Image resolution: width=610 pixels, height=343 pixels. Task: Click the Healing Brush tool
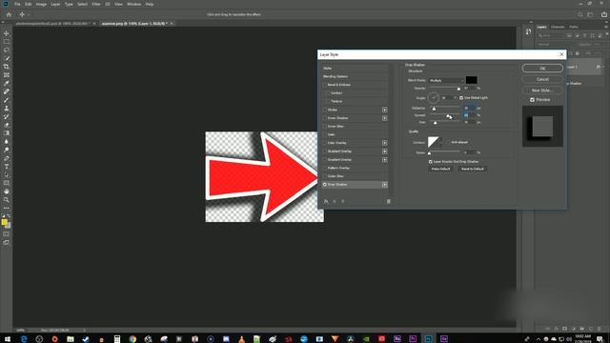(x=7, y=91)
